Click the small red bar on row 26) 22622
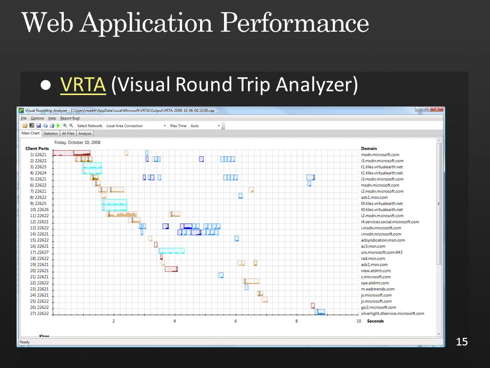 [x=313, y=306]
